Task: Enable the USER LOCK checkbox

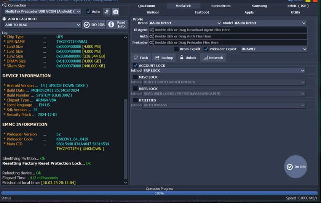Action: (x=135, y=89)
